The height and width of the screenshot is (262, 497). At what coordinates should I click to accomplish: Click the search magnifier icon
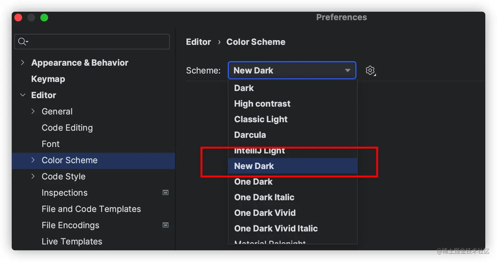[23, 42]
